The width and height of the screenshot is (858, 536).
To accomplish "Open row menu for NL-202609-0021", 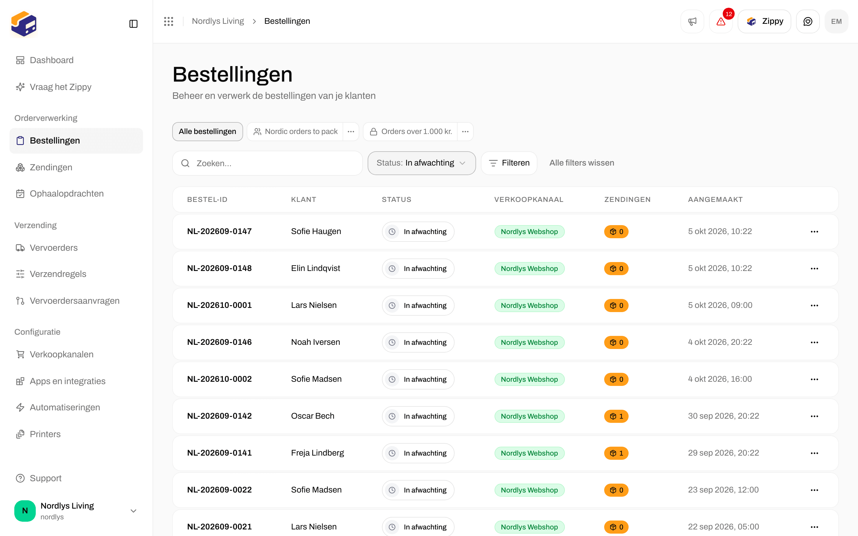I will coord(815,527).
